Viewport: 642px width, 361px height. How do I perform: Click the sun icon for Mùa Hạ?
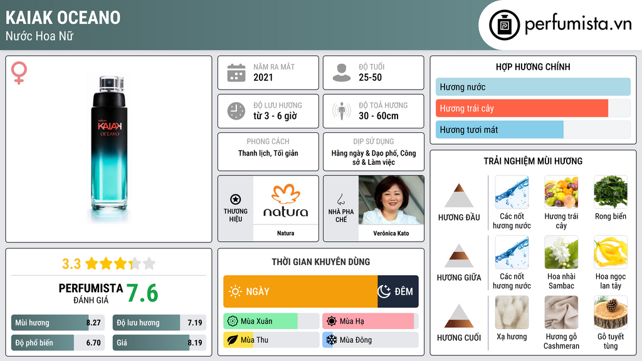coord(332,322)
